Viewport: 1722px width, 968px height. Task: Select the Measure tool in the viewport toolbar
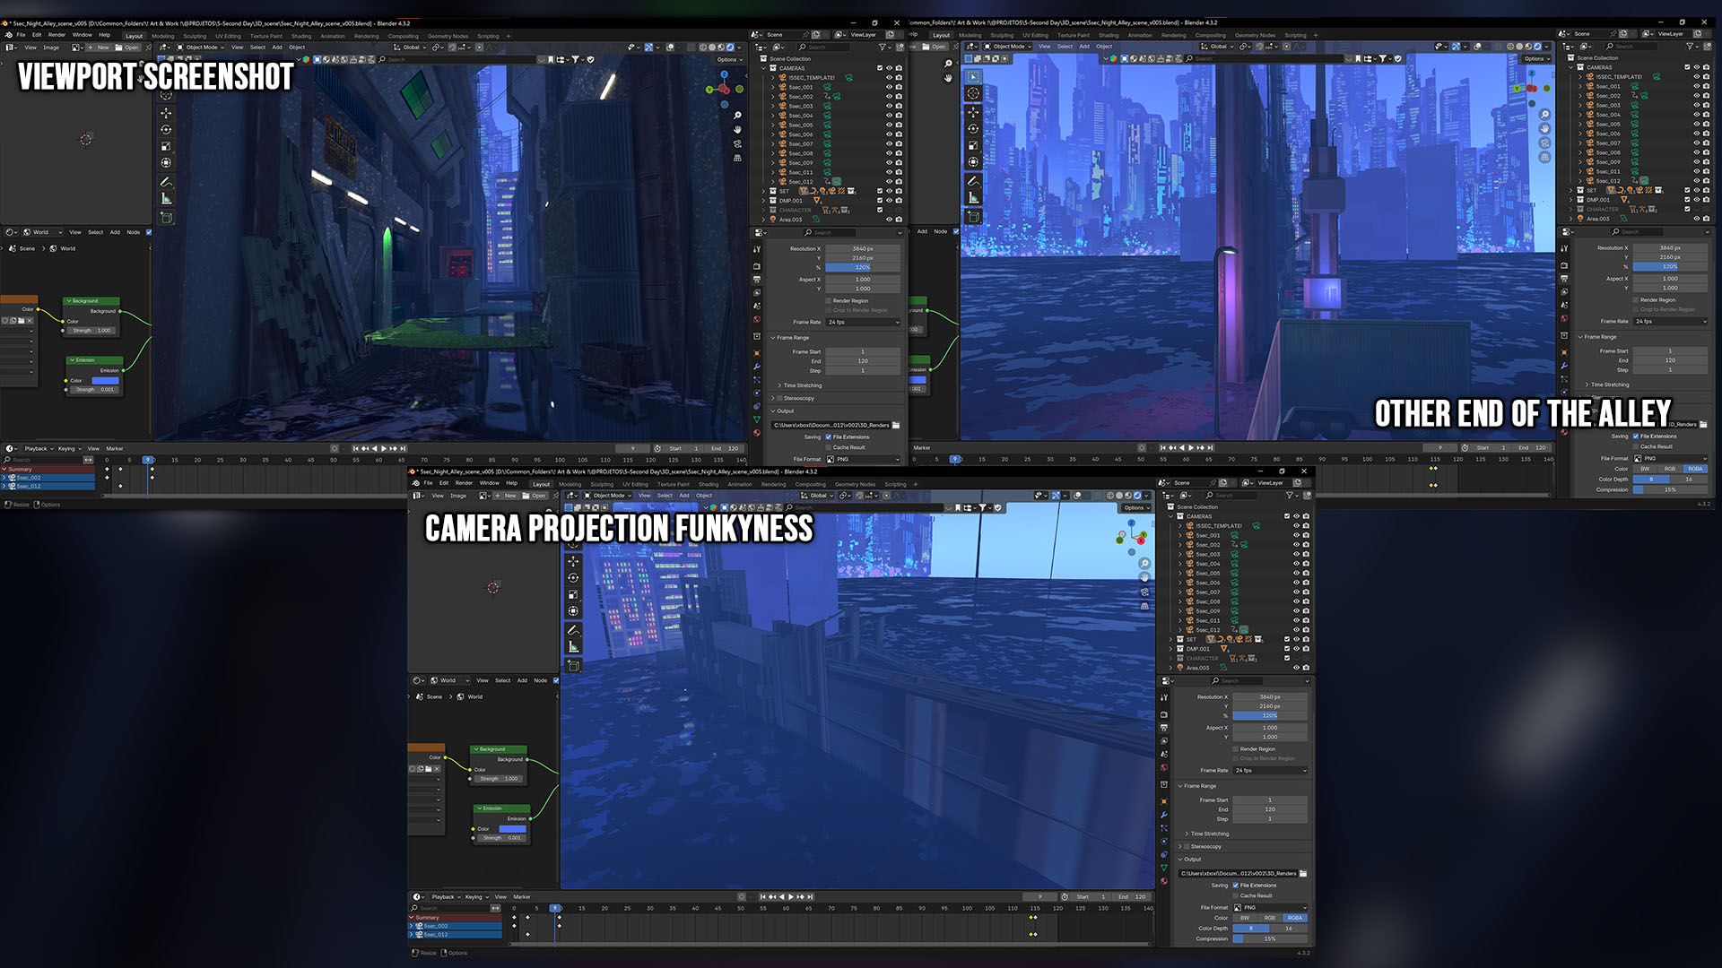point(167,199)
